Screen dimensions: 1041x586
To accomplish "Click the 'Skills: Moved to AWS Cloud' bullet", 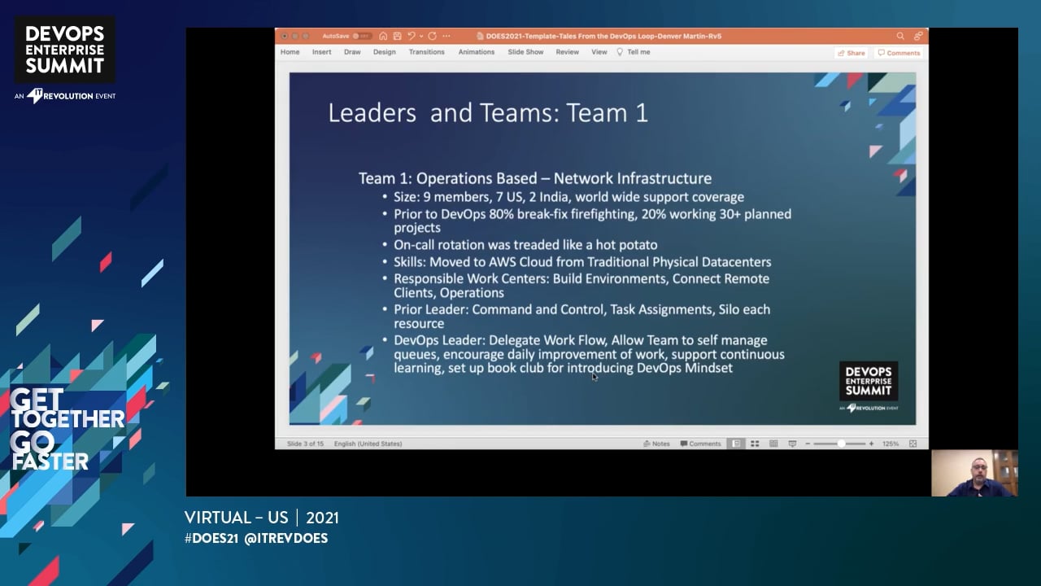I will pos(582,262).
